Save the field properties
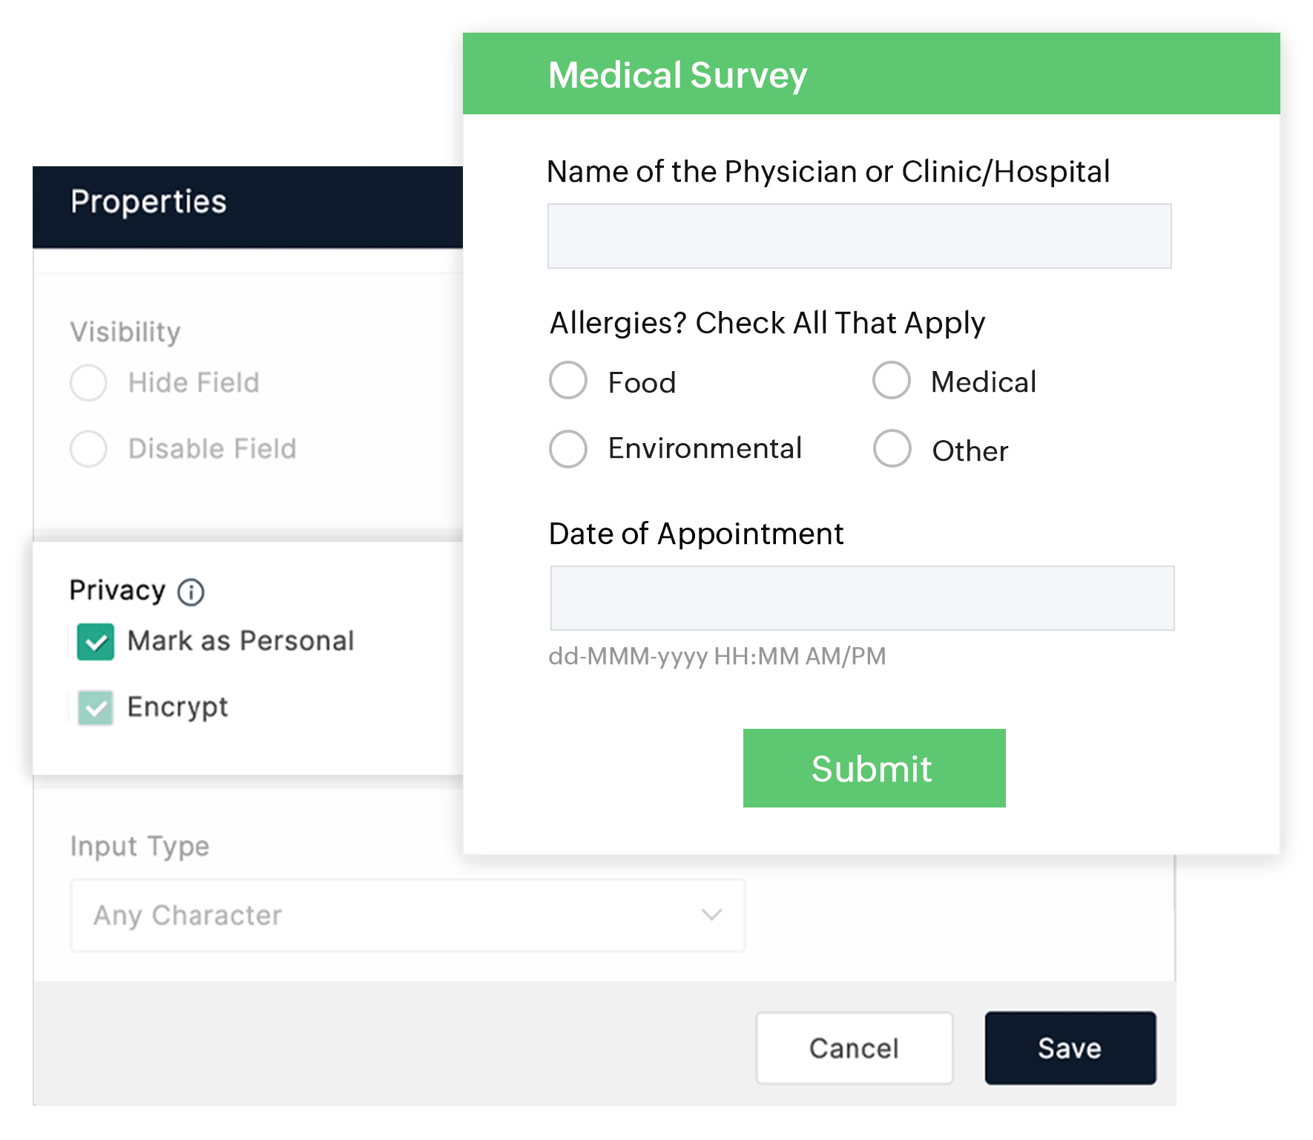Screen dimensions: 1313x1140 click(1070, 1048)
